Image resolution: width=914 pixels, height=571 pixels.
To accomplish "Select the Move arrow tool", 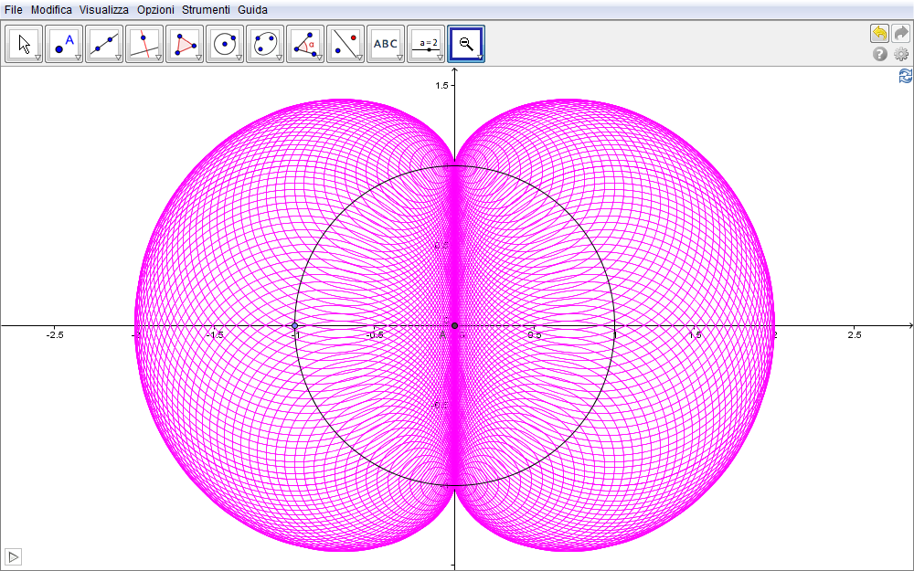I will [24, 43].
